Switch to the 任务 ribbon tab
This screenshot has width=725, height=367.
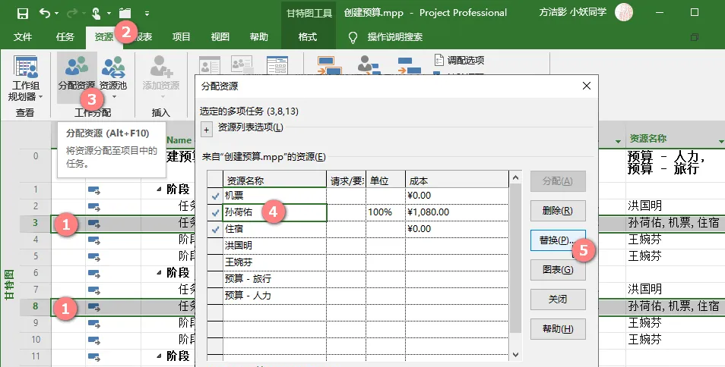65,37
